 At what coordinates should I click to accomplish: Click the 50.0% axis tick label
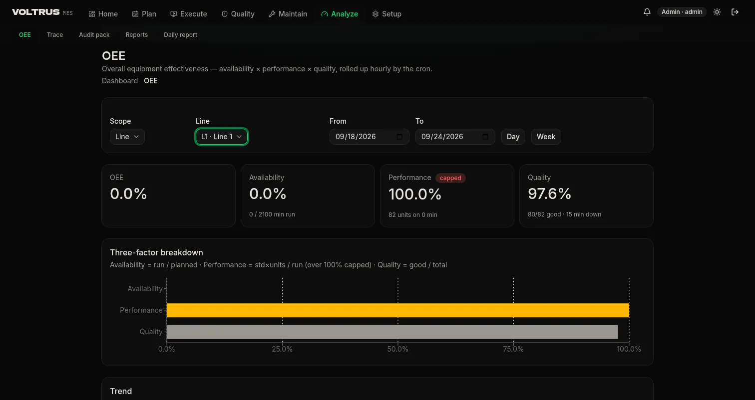coord(398,349)
